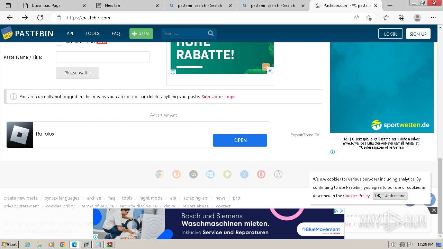Open a new tab with plus icon
Viewport: 443px width, 249px height.
click(x=390, y=6)
